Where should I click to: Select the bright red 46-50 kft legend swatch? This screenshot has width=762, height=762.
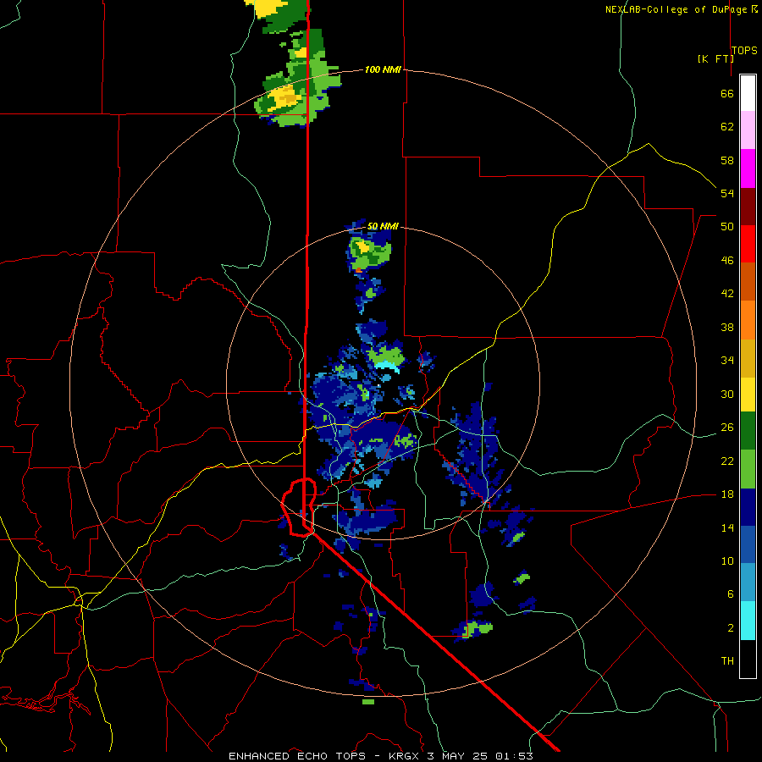pyautogui.click(x=748, y=244)
